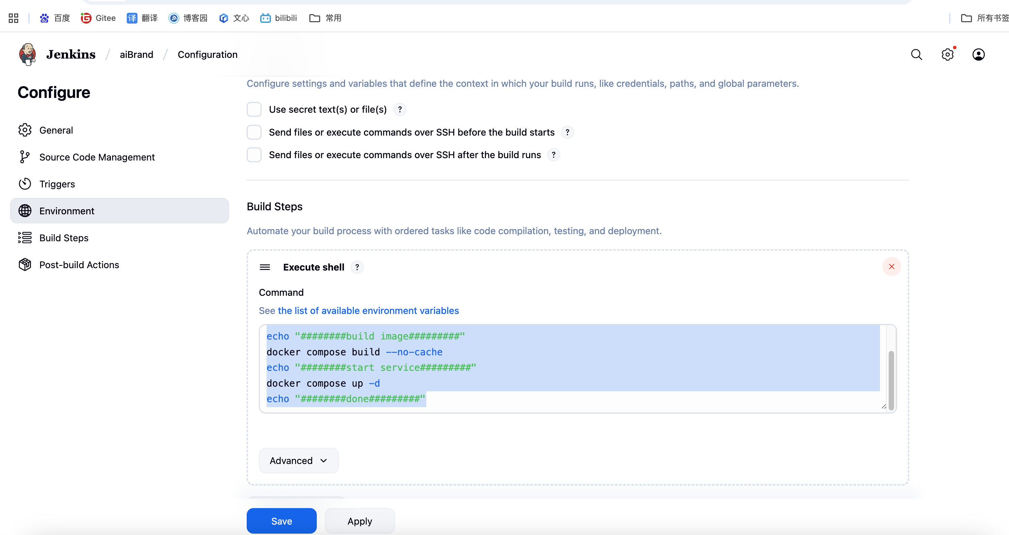Check Send files over SSH before build starts

(x=254, y=132)
